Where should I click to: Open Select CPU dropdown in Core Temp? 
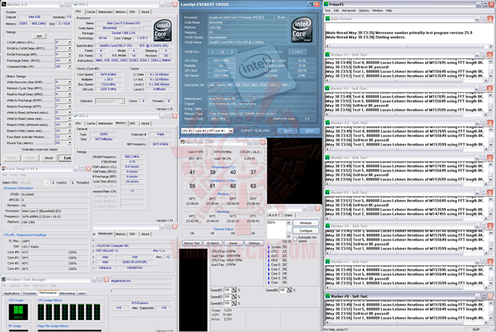click(x=47, y=183)
